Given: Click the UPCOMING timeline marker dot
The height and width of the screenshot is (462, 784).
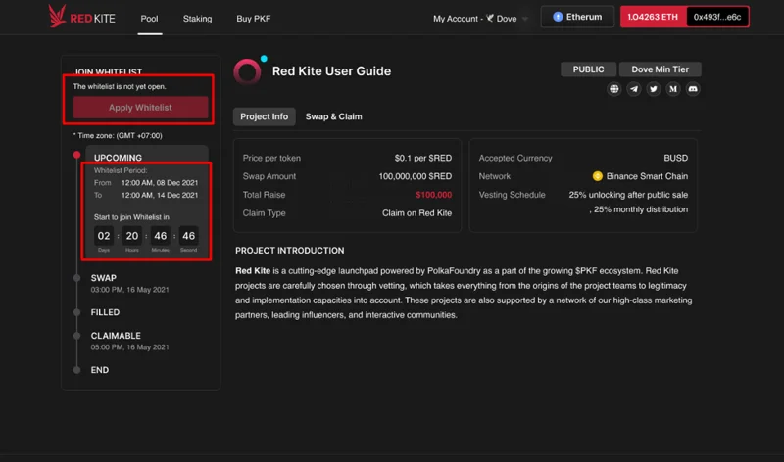Looking at the screenshot, I should click(x=76, y=155).
